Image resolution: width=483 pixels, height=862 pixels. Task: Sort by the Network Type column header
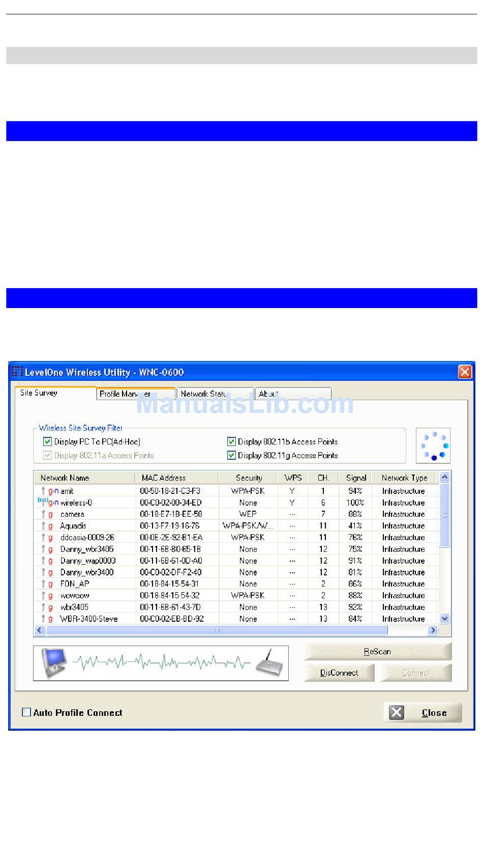tap(404, 478)
